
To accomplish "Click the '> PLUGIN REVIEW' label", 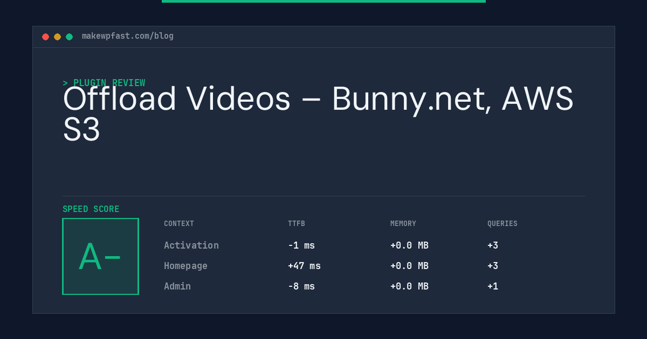I will coord(104,83).
